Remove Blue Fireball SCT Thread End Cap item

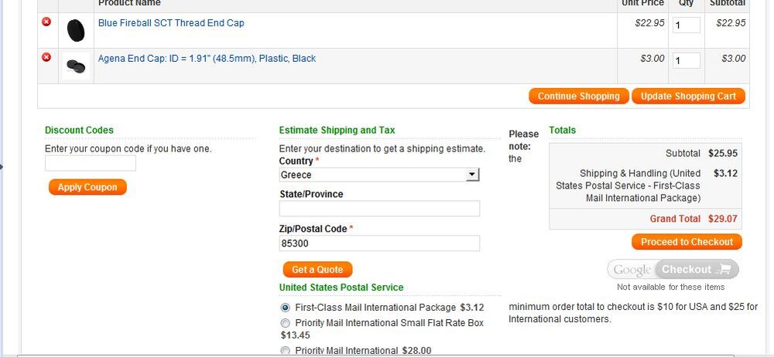click(46, 22)
